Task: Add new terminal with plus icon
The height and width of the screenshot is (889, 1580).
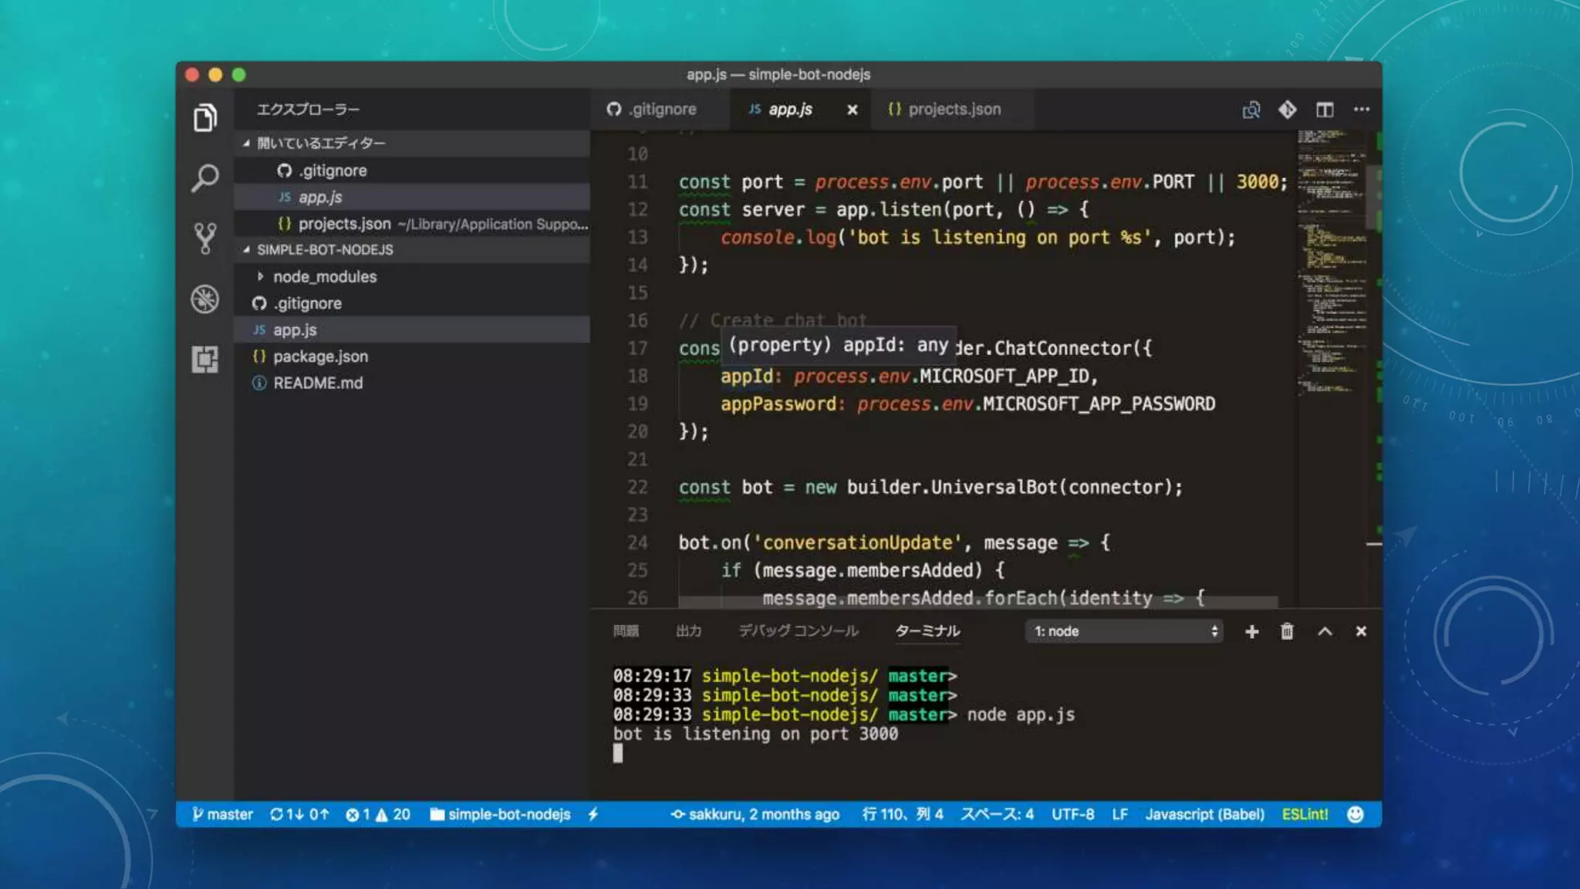Action: click(x=1251, y=632)
